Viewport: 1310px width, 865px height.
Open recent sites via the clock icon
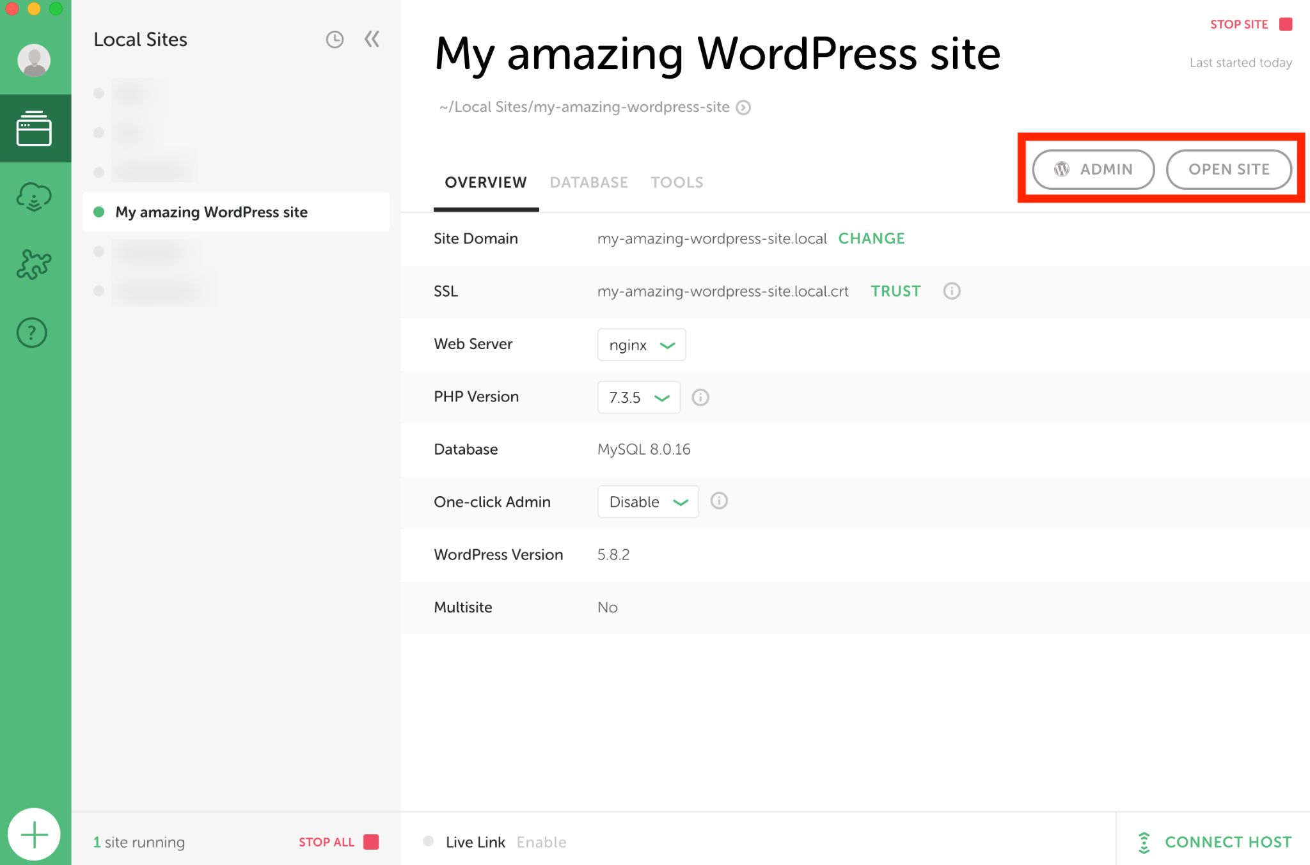tap(335, 39)
